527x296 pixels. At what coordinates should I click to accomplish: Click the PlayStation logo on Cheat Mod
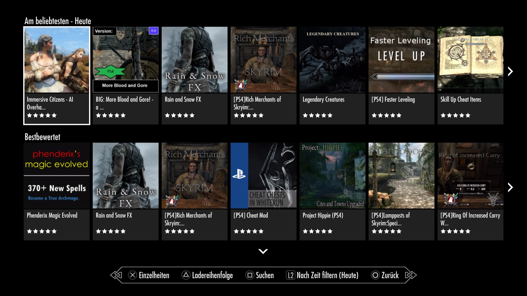(239, 175)
